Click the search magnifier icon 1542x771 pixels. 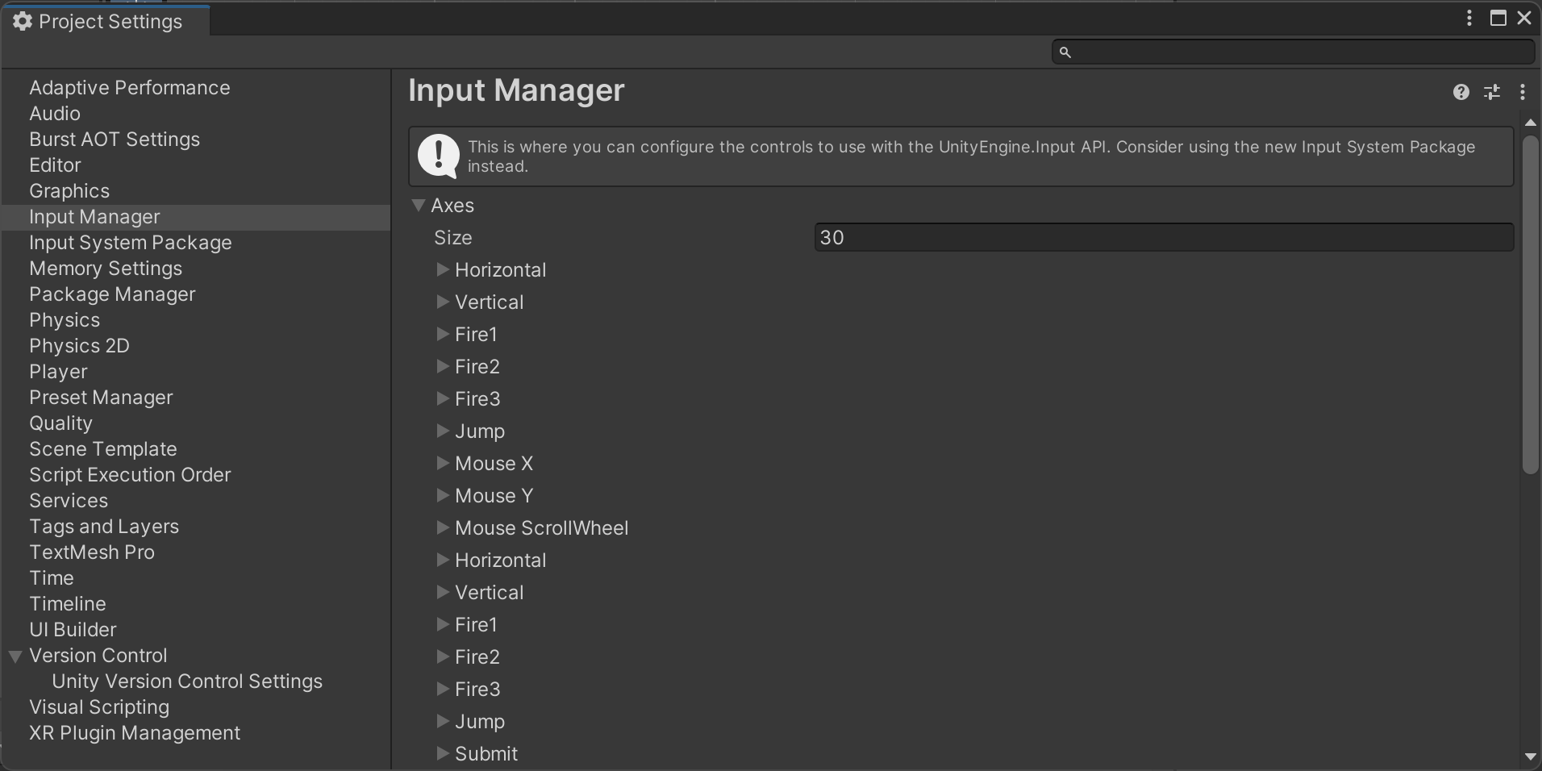(x=1065, y=52)
